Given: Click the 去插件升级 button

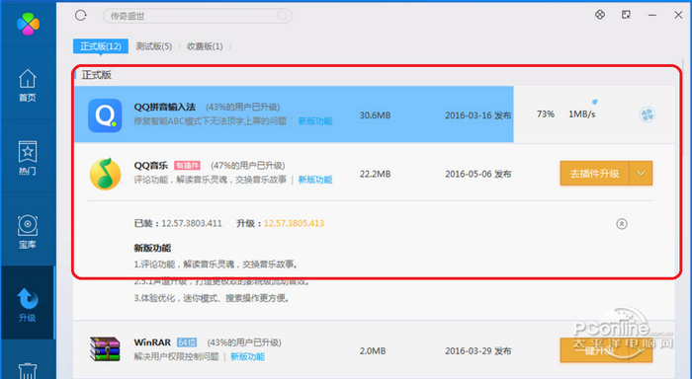Looking at the screenshot, I should tap(594, 173).
